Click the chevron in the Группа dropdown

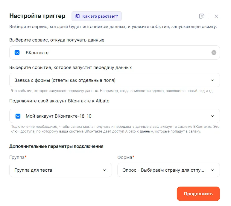click(x=104, y=170)
